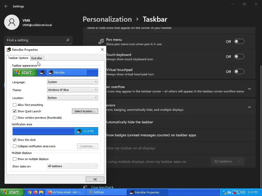Click the magnifier icon in Find a setting
The image size is (262, 196).
[68, 40]
